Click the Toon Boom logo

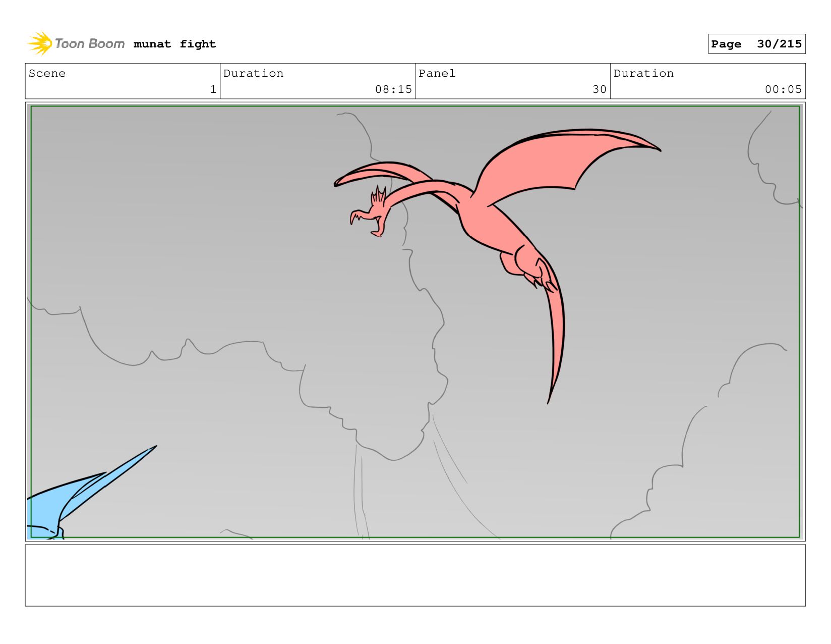point(76,44)
